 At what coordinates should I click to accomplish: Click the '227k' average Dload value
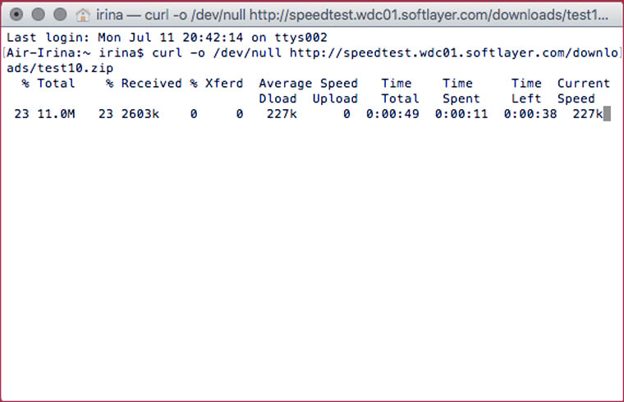pos(282,114)
